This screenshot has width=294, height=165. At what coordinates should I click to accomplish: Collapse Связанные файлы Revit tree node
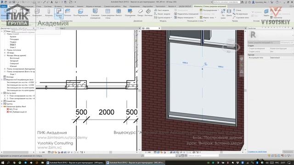2,106
